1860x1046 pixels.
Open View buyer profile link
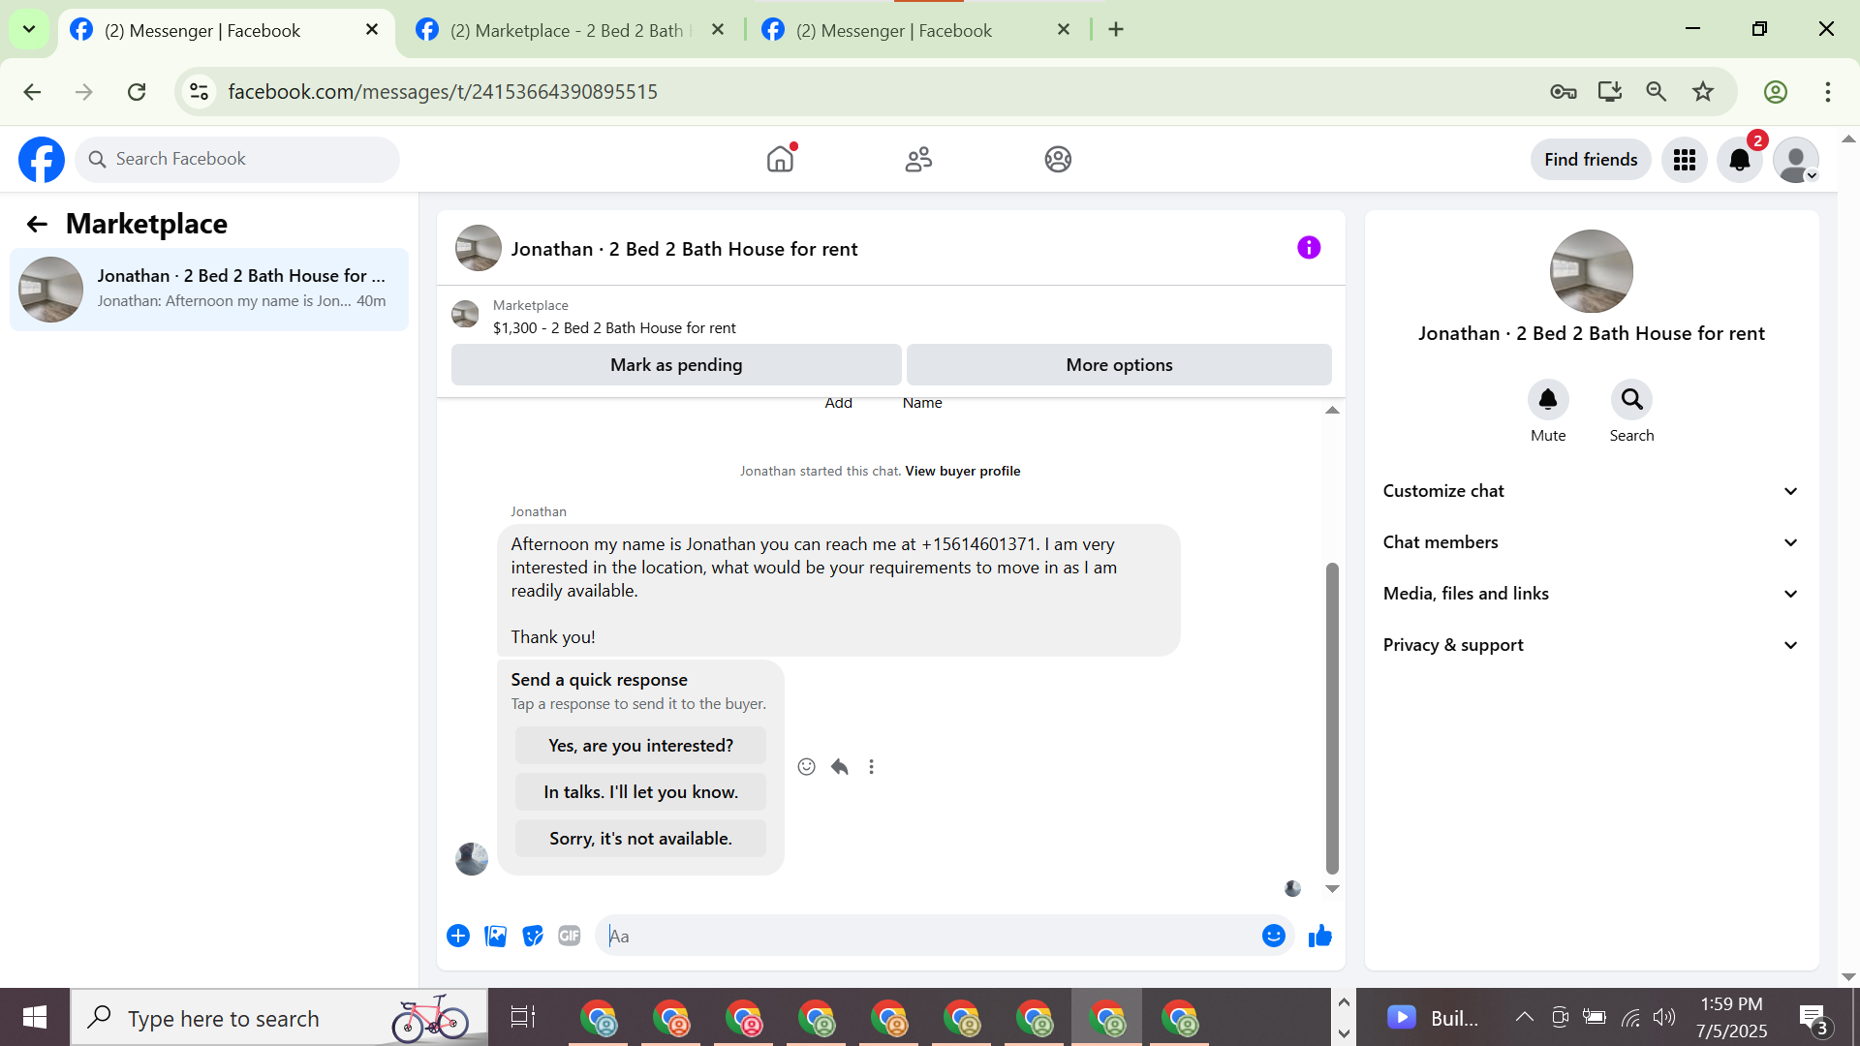(x=962, y=472)
